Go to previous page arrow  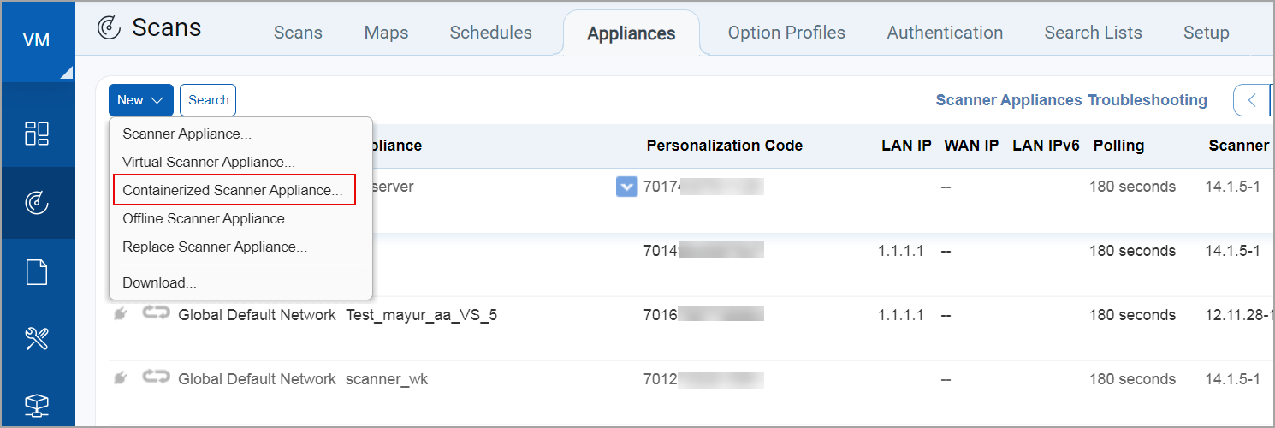1252,100
